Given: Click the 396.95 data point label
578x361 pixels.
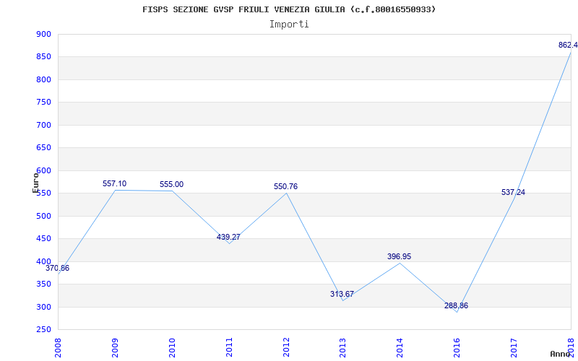Looking at the screenshot, I should (x=400, y=256).
